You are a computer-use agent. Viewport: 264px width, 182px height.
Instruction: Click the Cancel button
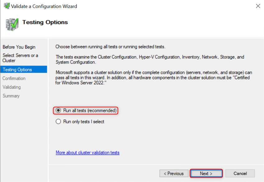tap(240, 173)
